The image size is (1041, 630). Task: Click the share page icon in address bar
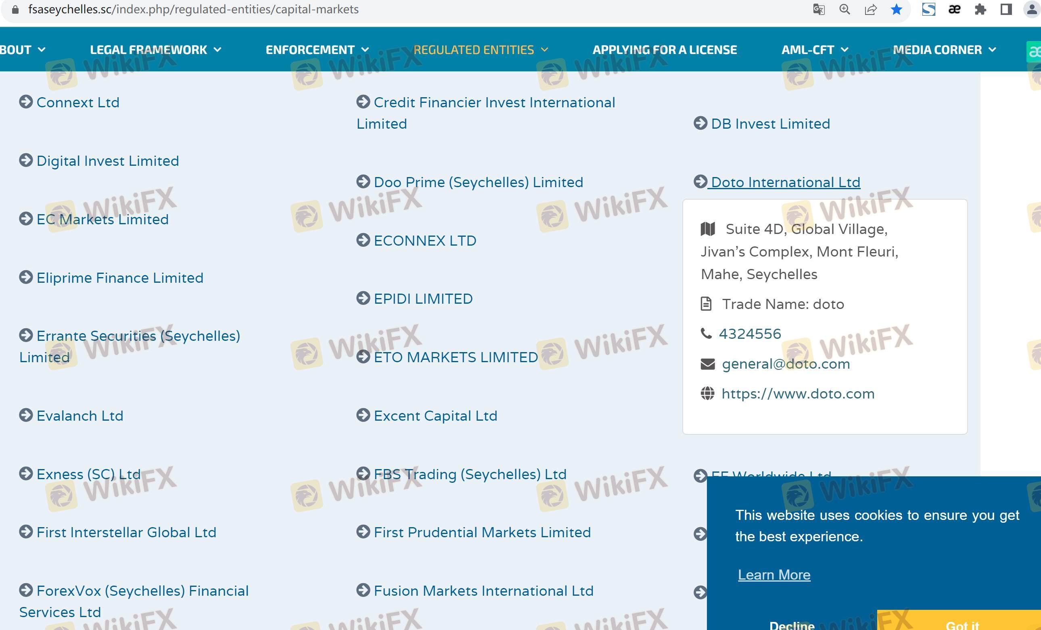pos(870,9)
